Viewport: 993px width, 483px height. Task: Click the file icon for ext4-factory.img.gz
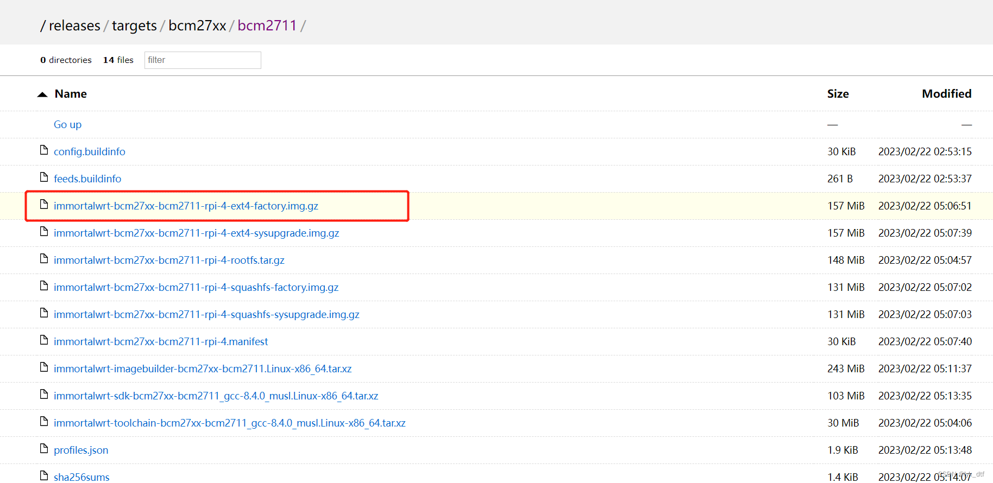point(44,204)
